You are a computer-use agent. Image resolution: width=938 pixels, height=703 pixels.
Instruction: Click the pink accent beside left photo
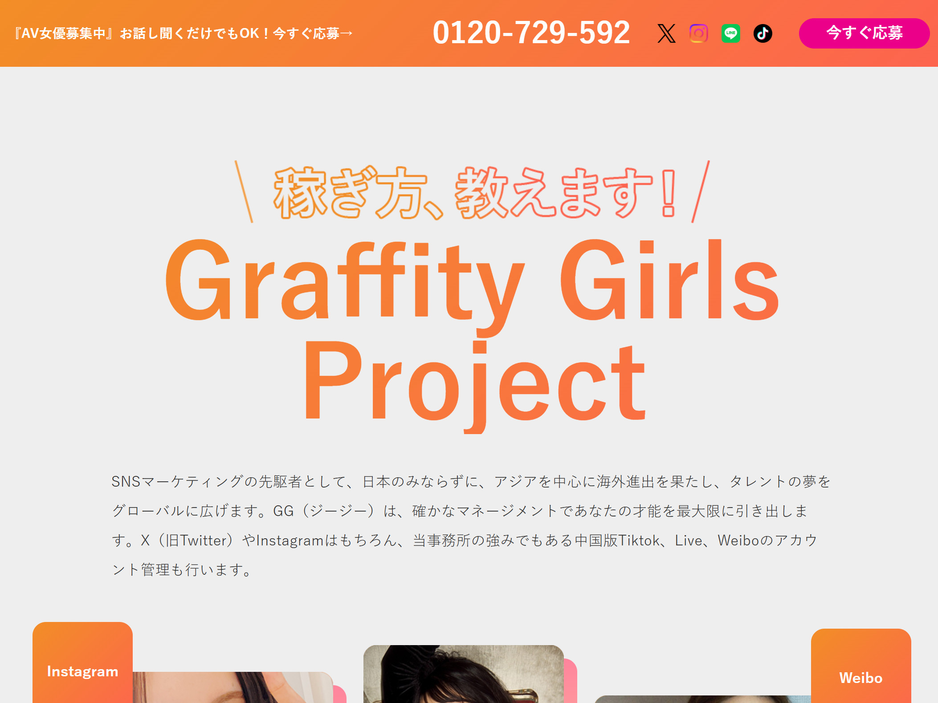click(340, 694)
